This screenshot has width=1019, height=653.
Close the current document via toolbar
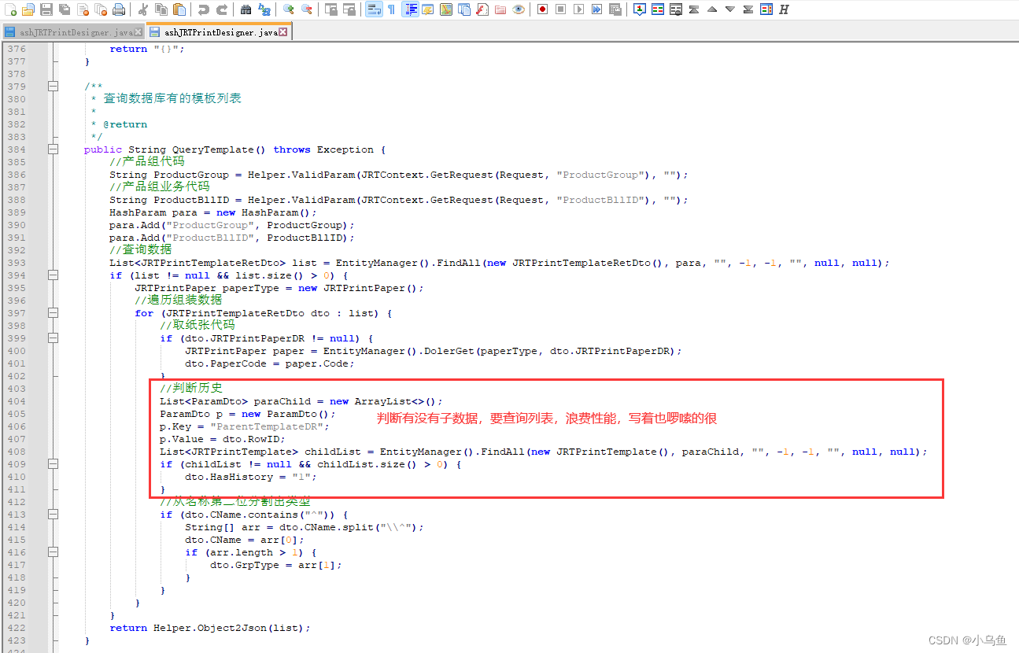(82, 9)
